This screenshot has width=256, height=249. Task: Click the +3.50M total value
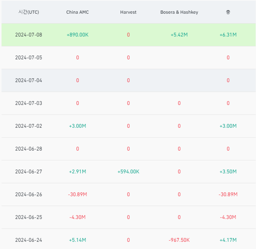(x=228, y=171)
